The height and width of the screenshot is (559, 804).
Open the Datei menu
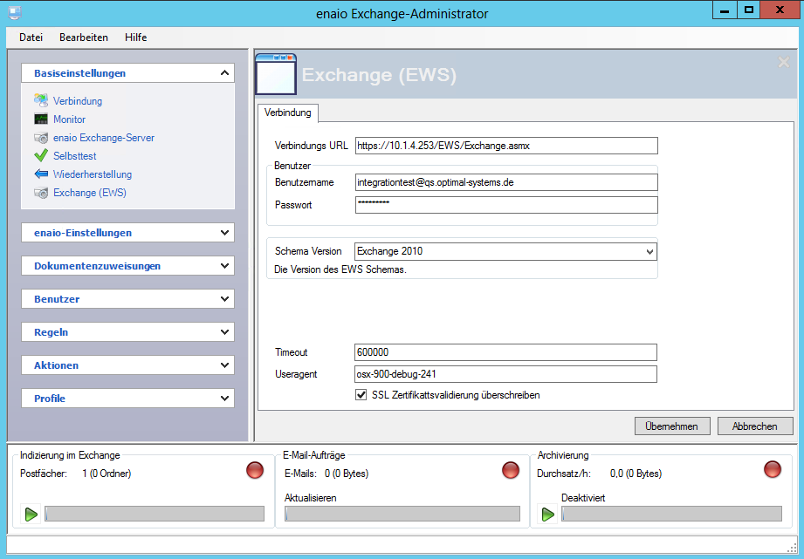31,37
